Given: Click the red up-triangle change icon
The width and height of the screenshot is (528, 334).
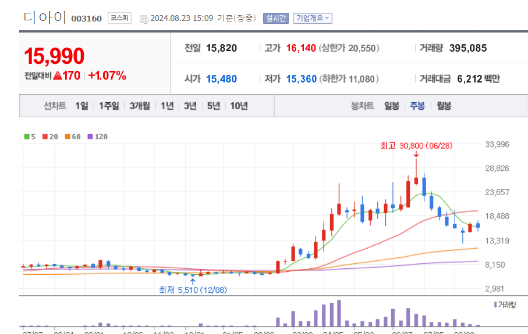Looking at the screenshot, I should pos(58,76).
